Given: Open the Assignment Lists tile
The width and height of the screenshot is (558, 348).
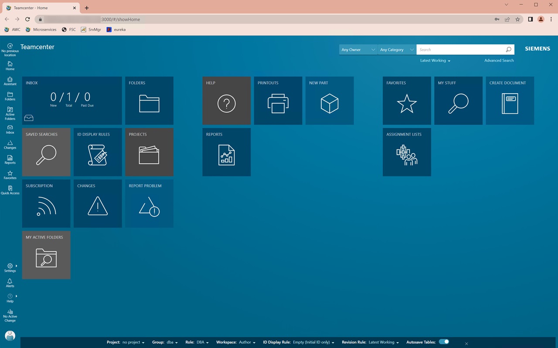Looking at the screenshot, I should point(407,152).
